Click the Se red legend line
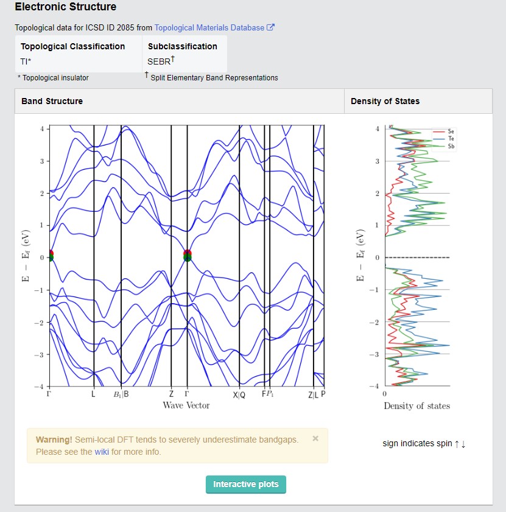This screenshot has height=512, width=506. tap(438, 132)
